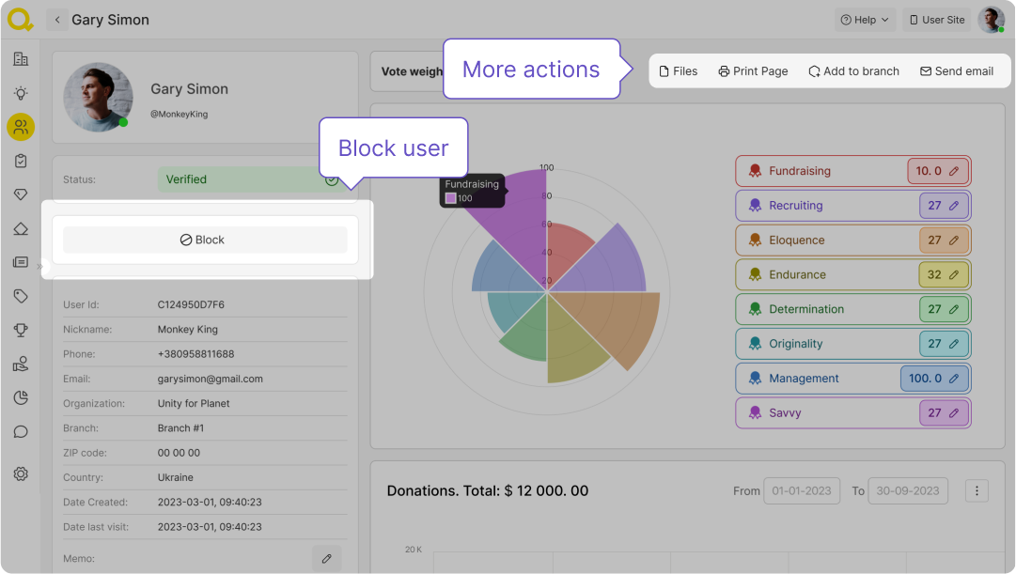Go back using the arrow beside Gary Simon
Screen dimensions: 1016x574
(x=57, y=20)
